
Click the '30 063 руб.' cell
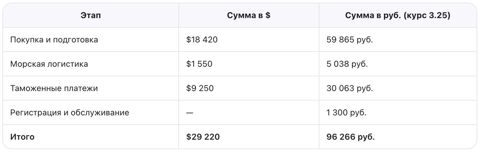click(350, 88)
